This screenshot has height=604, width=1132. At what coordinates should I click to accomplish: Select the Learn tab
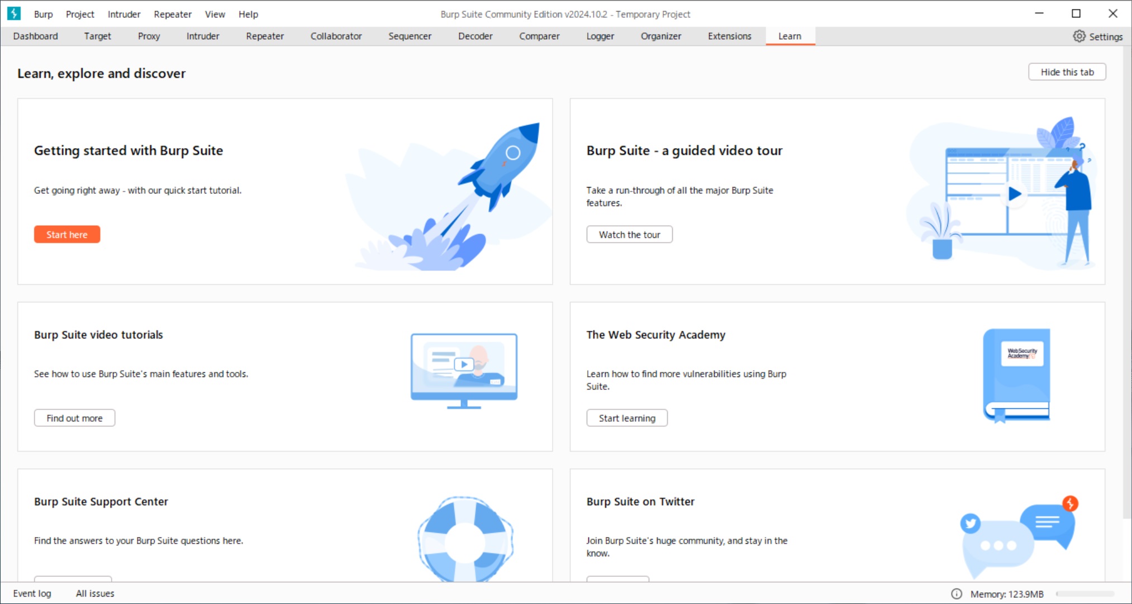click(790, 36)
